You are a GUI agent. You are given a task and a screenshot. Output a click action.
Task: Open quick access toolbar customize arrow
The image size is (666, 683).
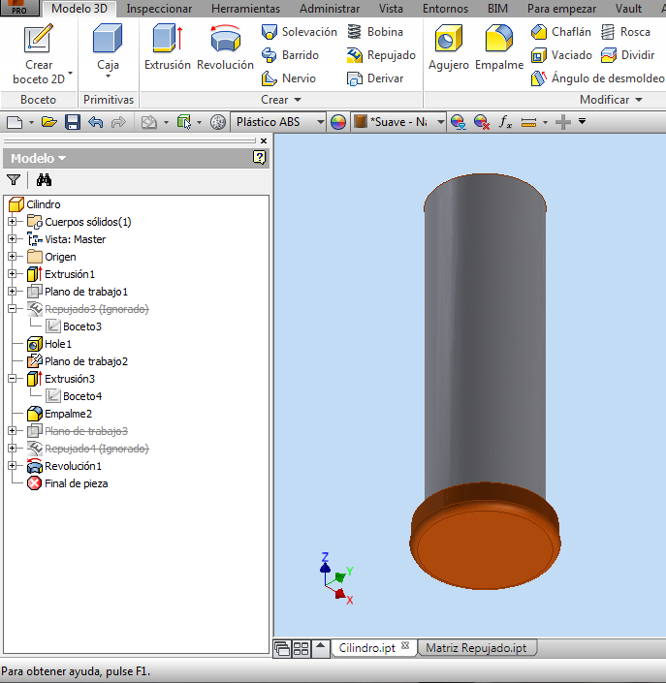coord(583,121)
